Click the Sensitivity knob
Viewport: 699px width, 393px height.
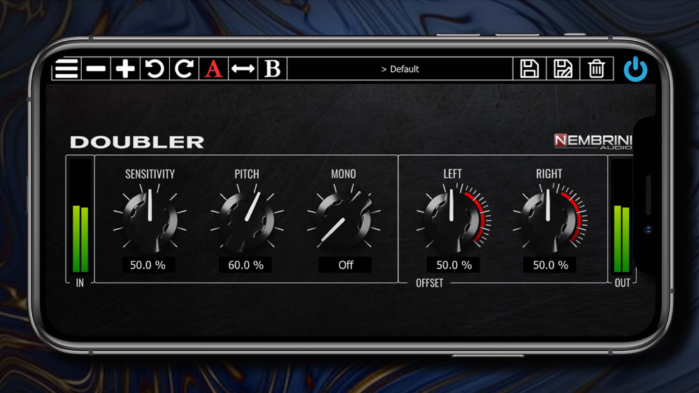150,219
